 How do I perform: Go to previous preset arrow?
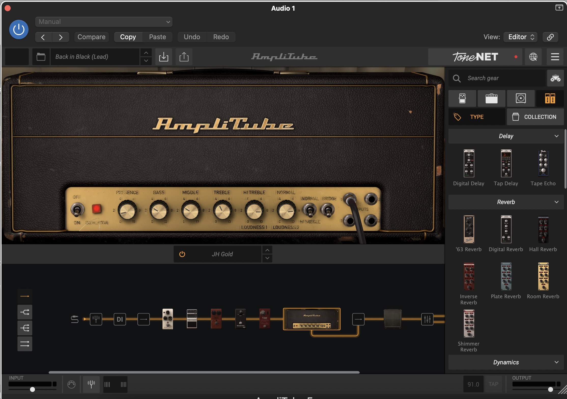click(44, 37)
